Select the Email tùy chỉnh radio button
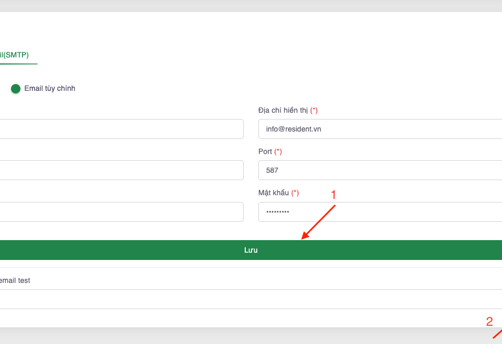This screenshot has height=344, width=502. [x=16, y=89]
